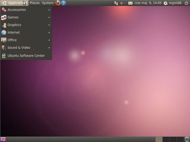Expand the arrow beside Sound & Video
Image resolution: width=190 pixels, height=142 pixels.
[x=49, y=48]
